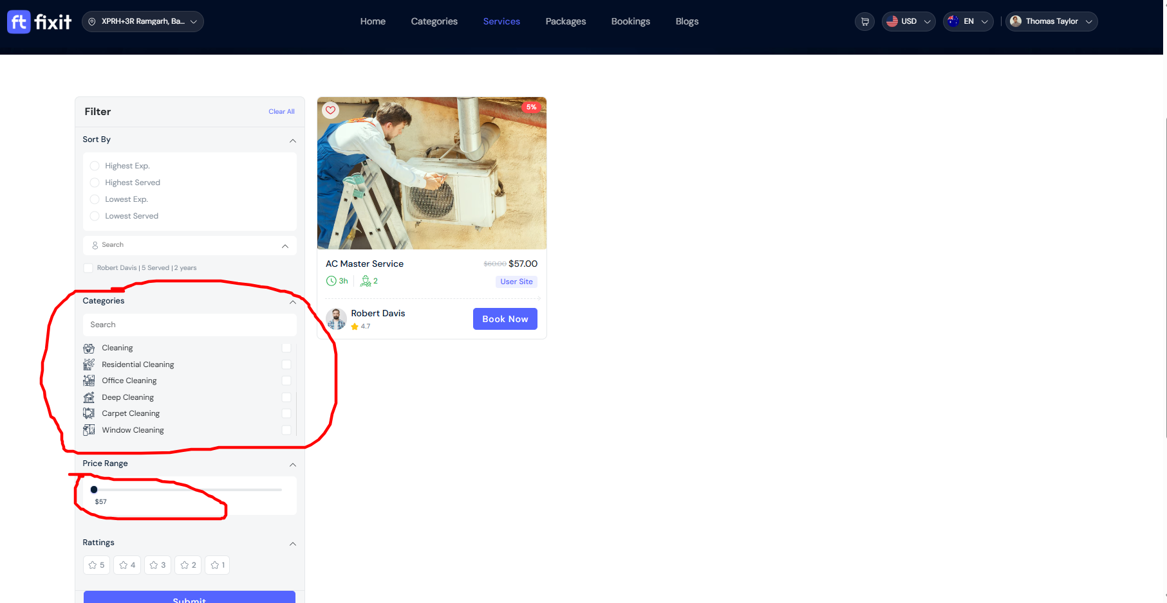Select the Highest Exp. sort option
This screenshot has width=1167, height=603.
click(x=95, y=166)
